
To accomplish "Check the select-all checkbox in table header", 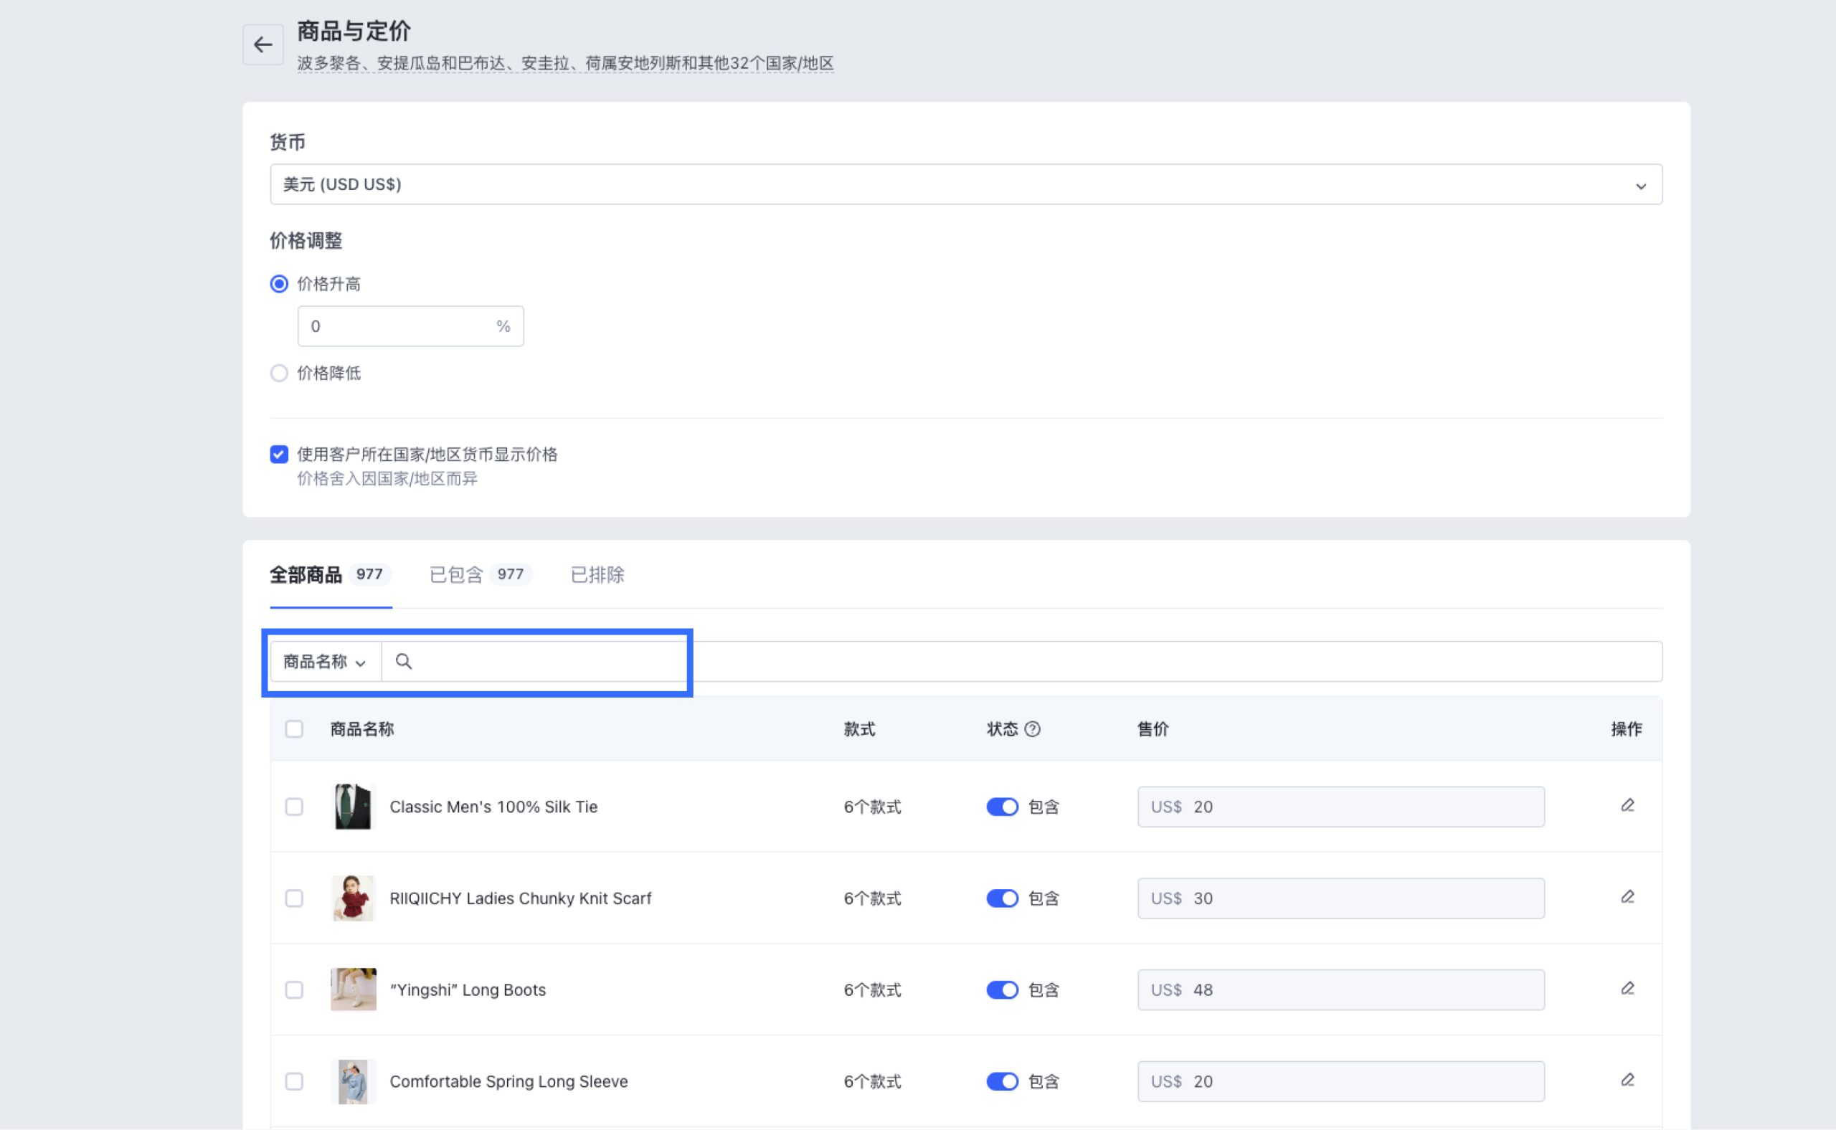I will coord(294,728).
